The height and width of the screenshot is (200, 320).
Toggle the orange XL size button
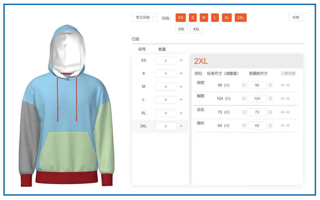(x=227, y=18)
